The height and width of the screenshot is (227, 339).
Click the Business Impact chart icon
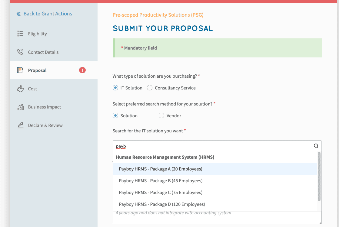20,107
